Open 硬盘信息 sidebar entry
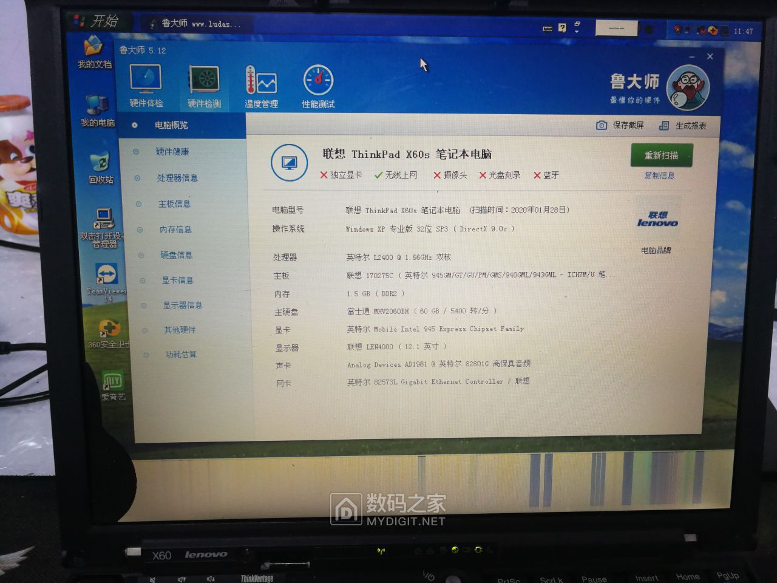The image size is (777, 583). point(177,254)
